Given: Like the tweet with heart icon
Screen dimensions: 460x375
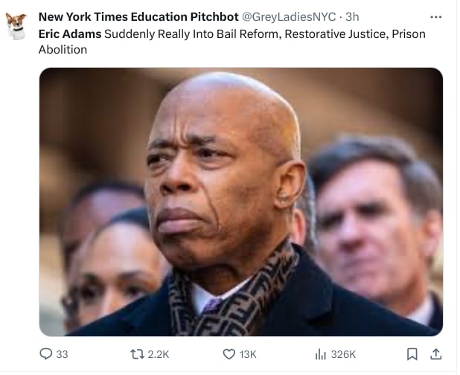Looking at the screenshot, I should click(229, 354).
